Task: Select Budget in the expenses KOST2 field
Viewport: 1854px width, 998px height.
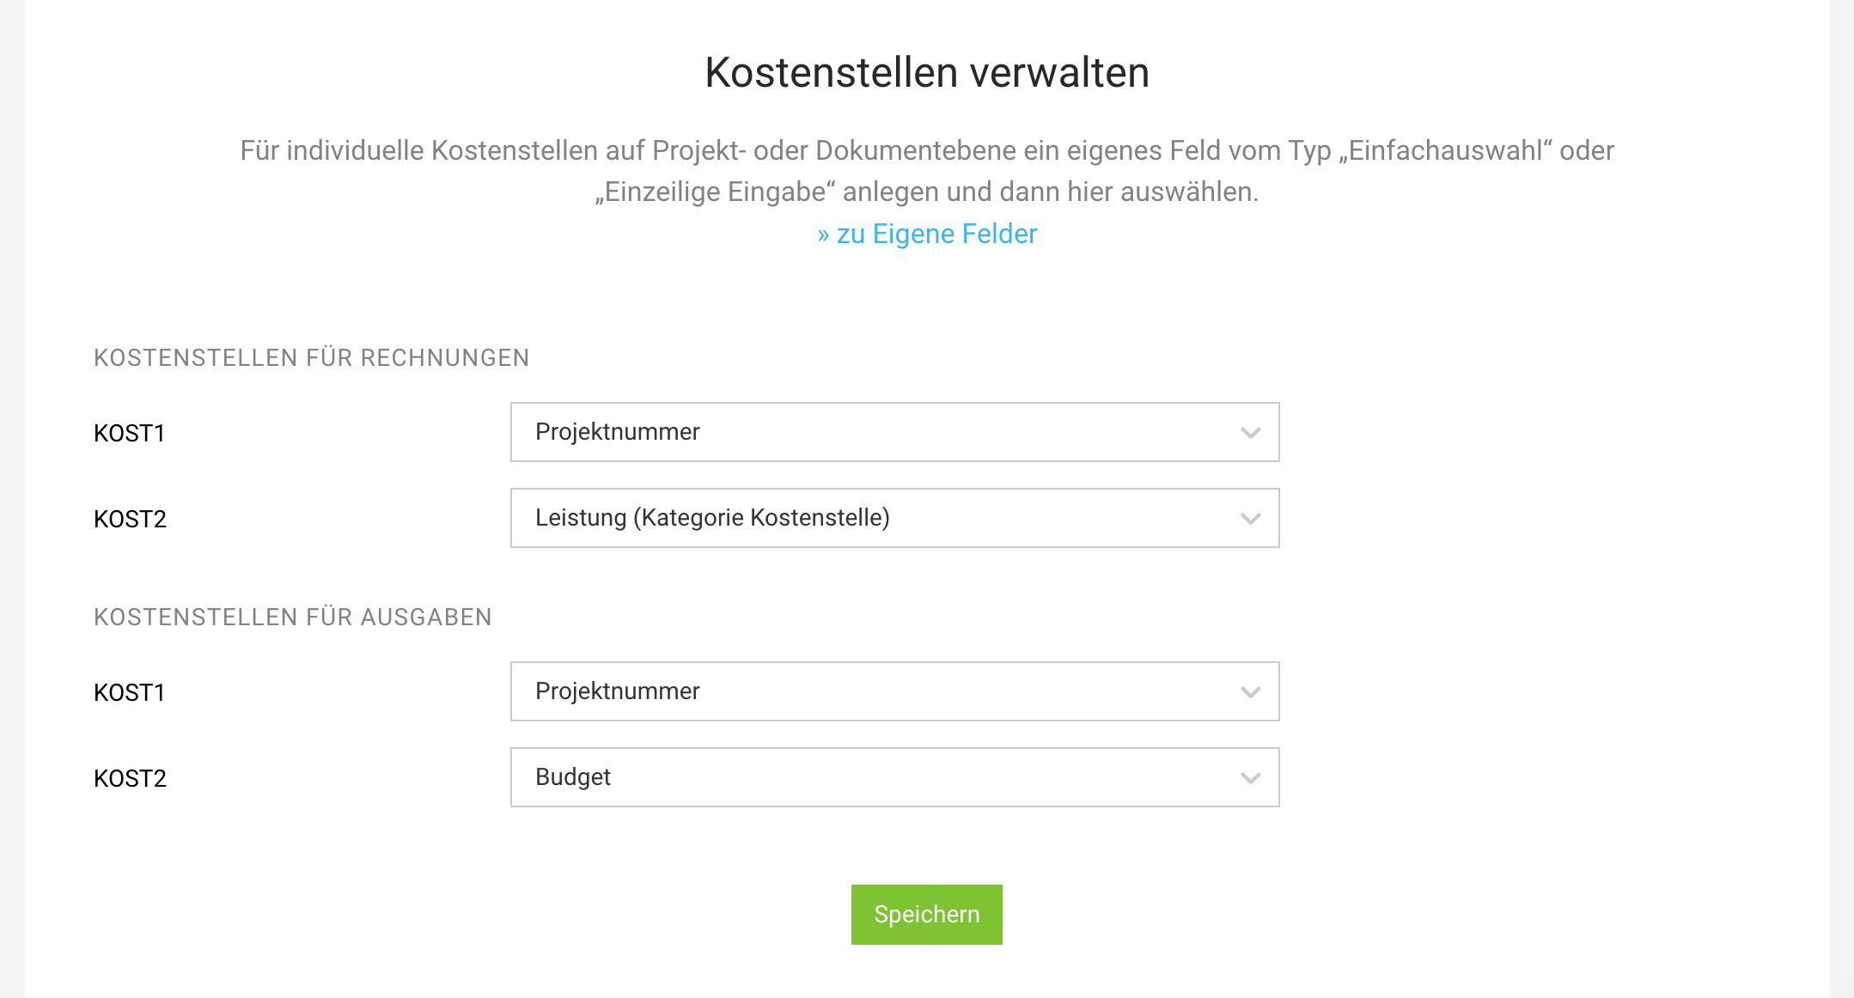Action: point(572,777)
